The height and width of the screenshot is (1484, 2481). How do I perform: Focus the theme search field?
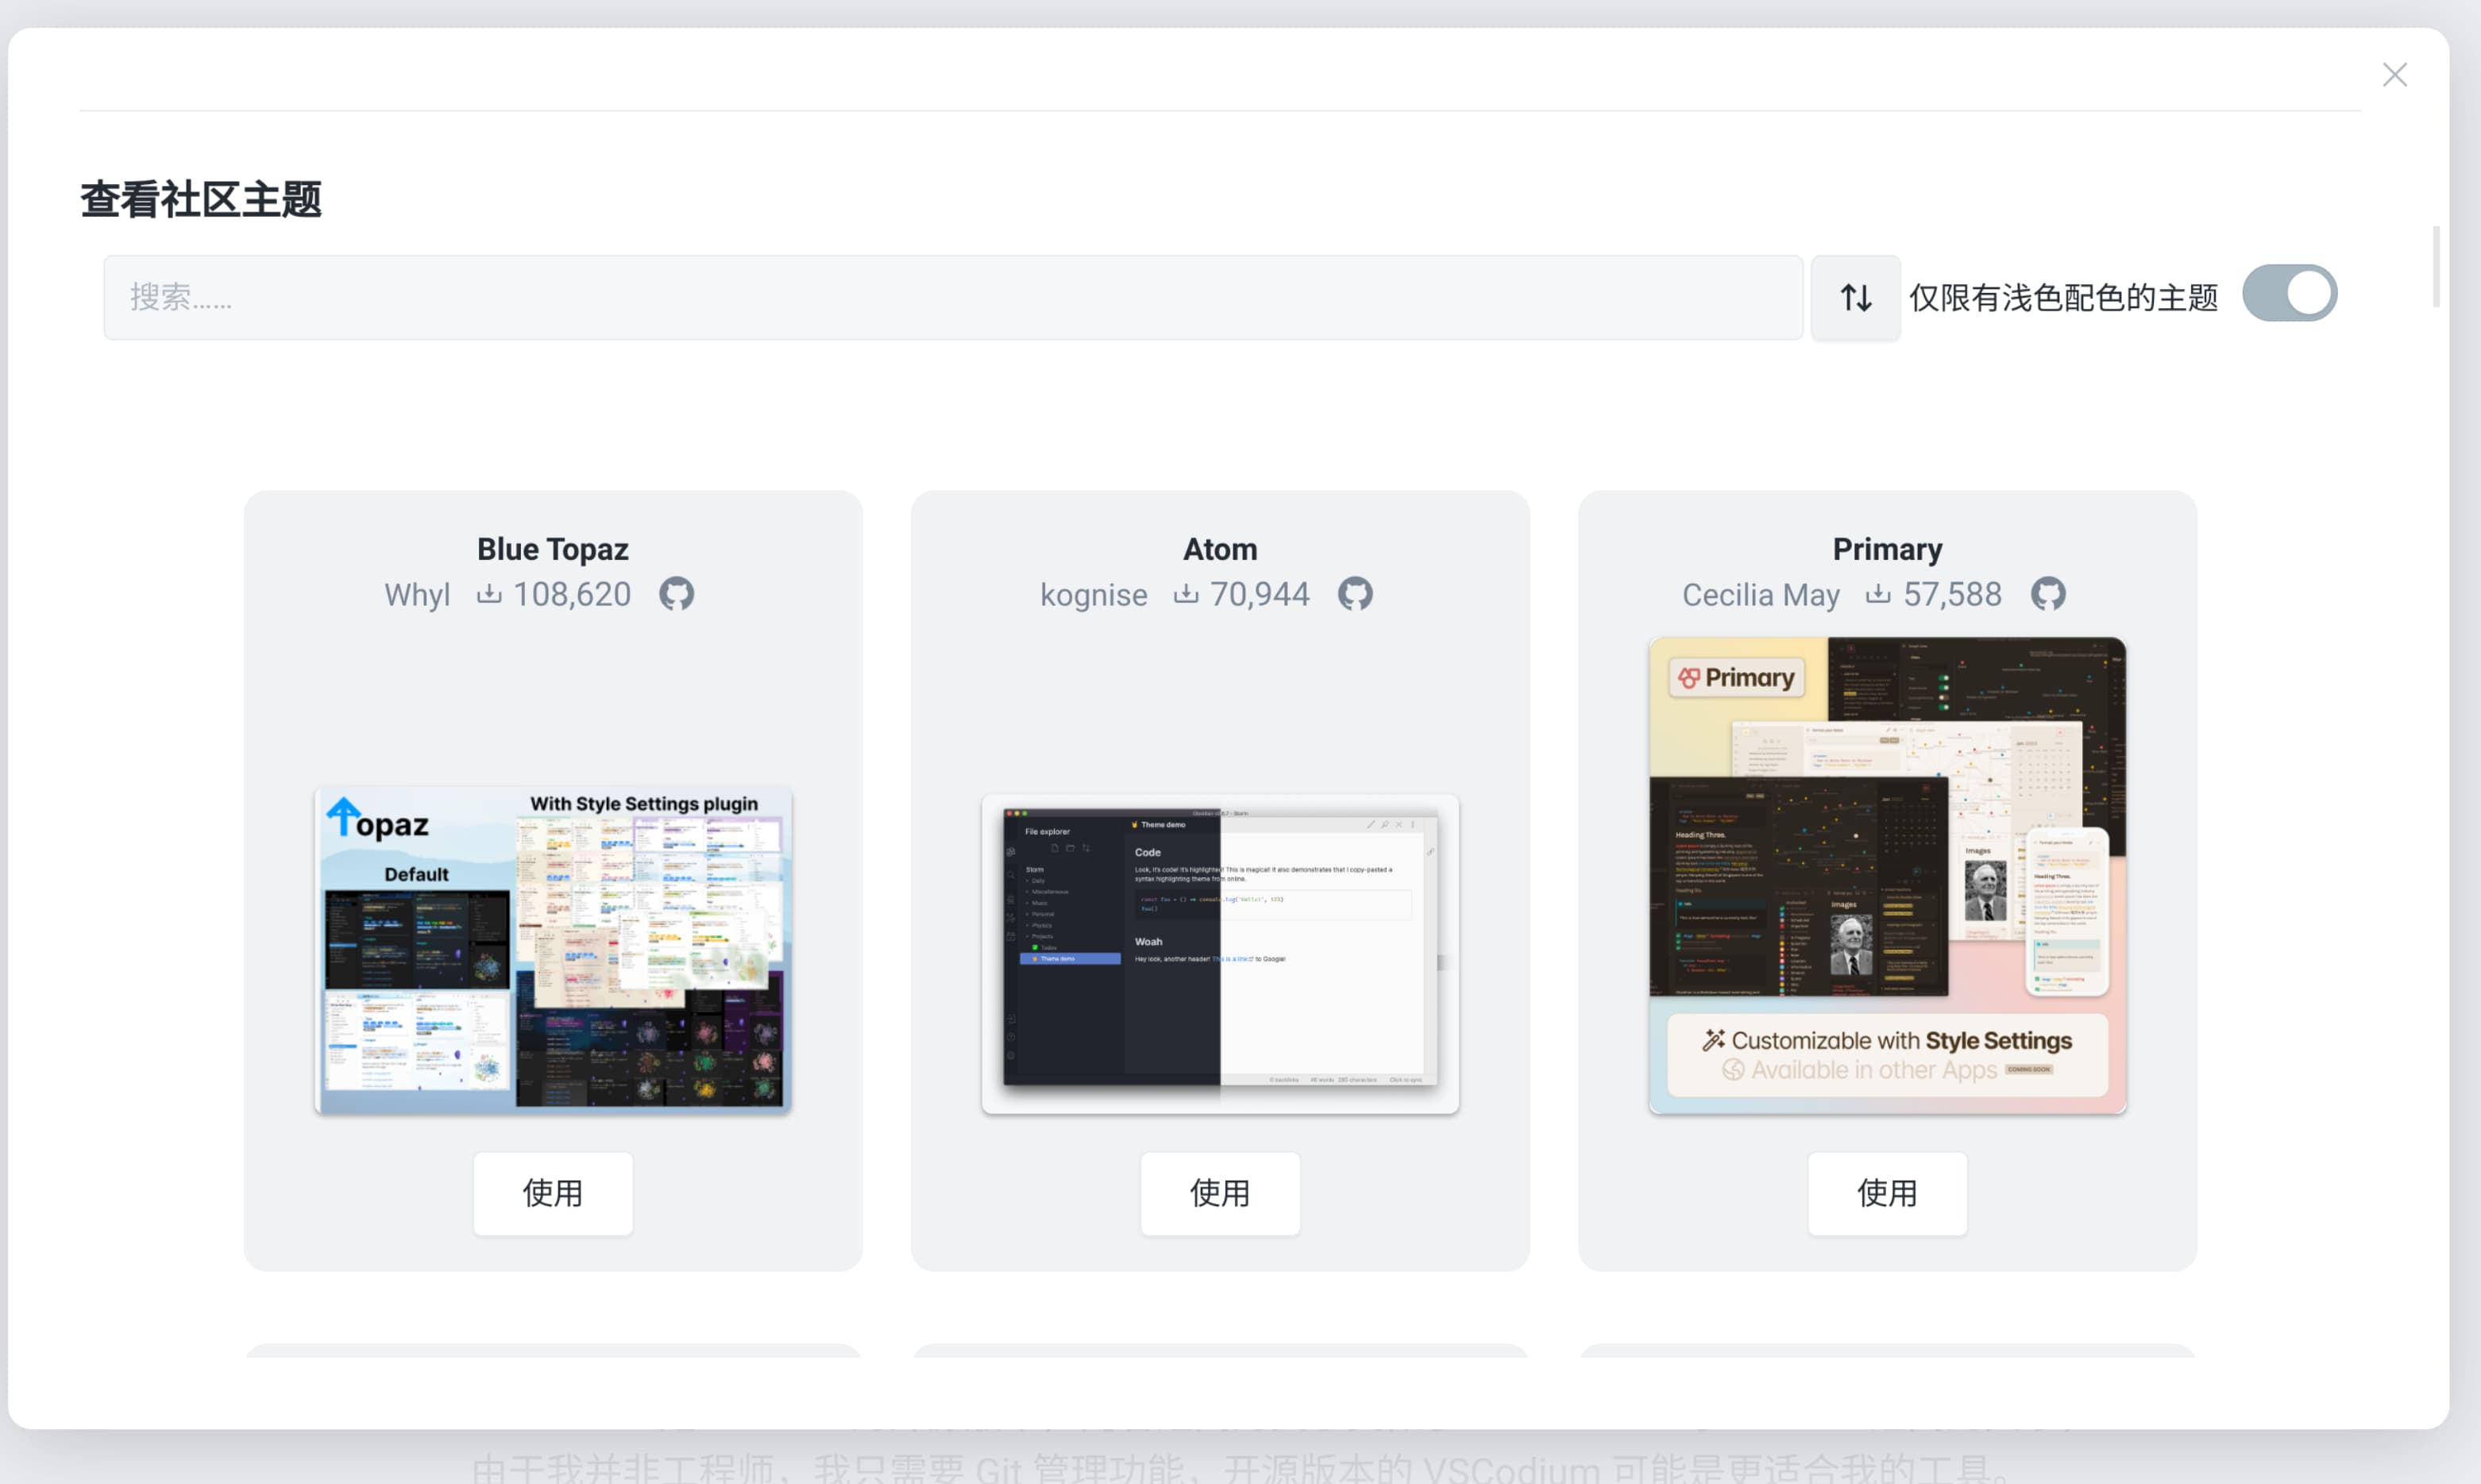953,298
